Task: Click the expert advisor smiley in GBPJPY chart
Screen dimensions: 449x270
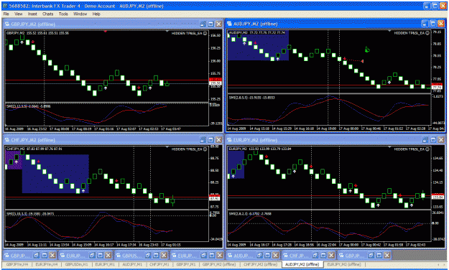Action: pyautogui.click(x=205, y=33)
